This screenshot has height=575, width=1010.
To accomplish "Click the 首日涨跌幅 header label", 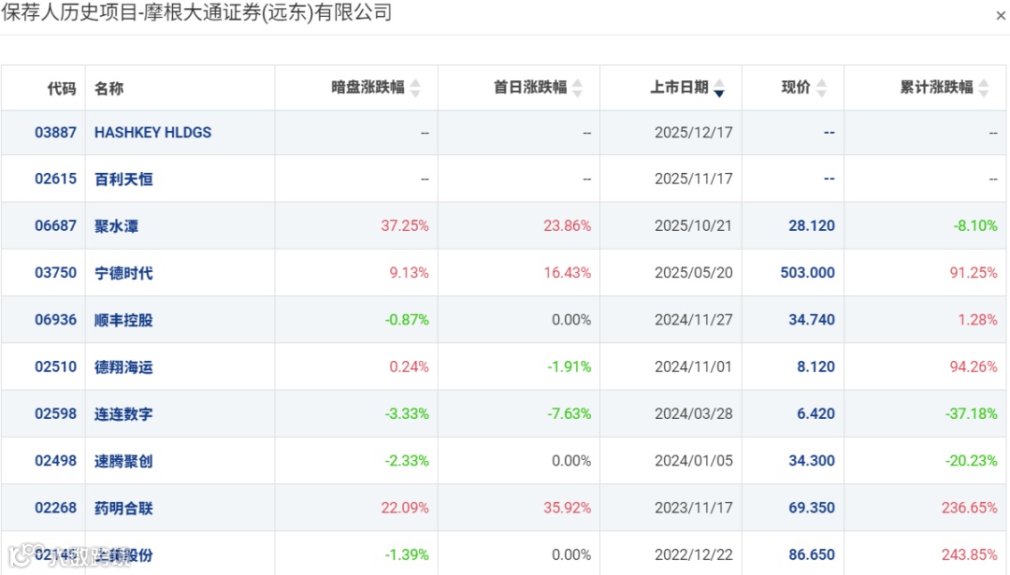I will [x=530, y=87].
